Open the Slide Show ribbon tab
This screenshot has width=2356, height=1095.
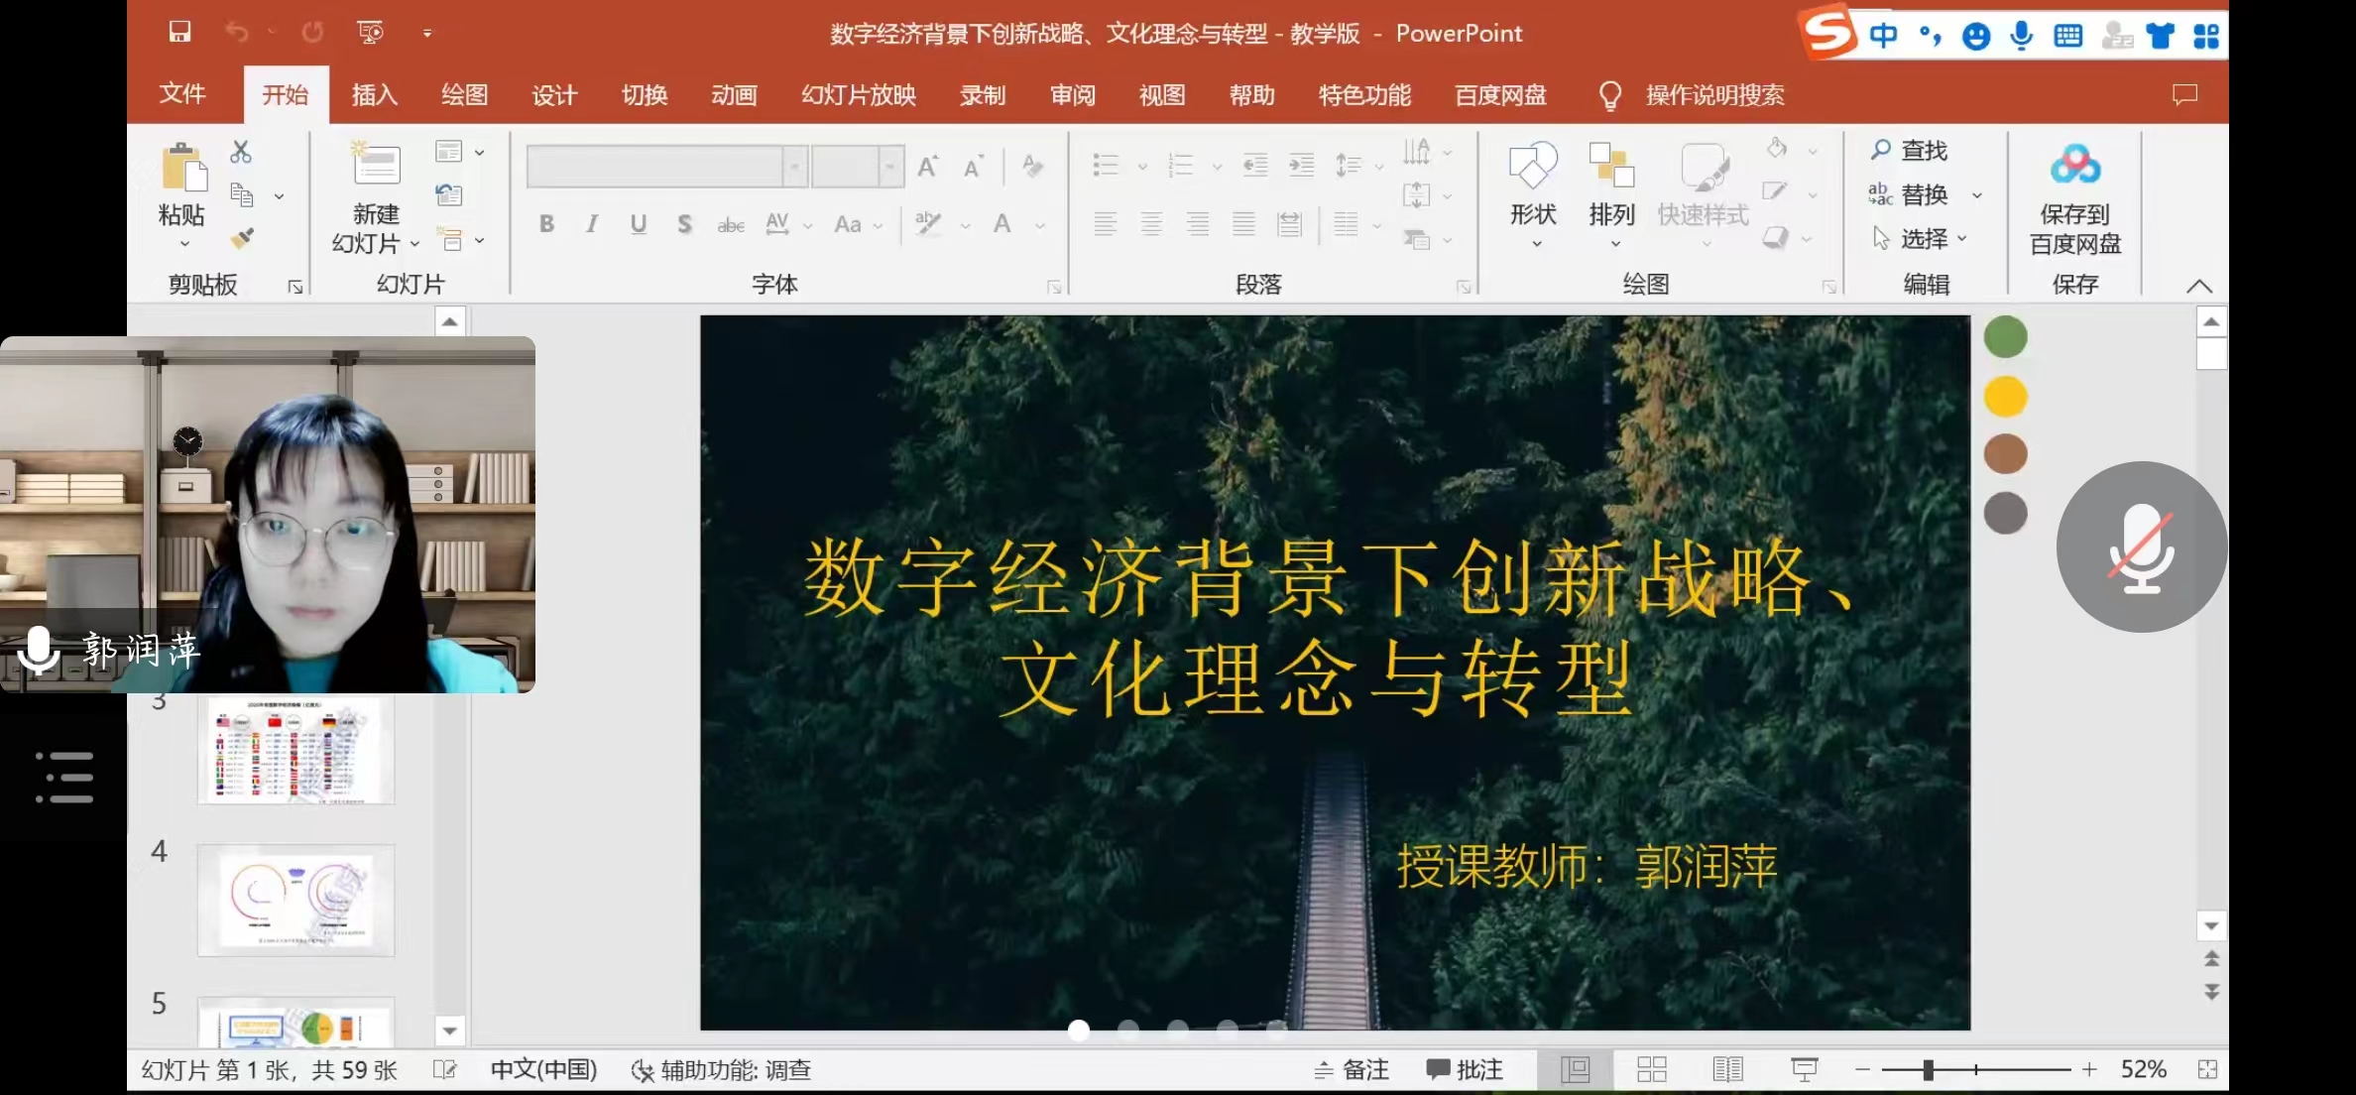[858, 95]
